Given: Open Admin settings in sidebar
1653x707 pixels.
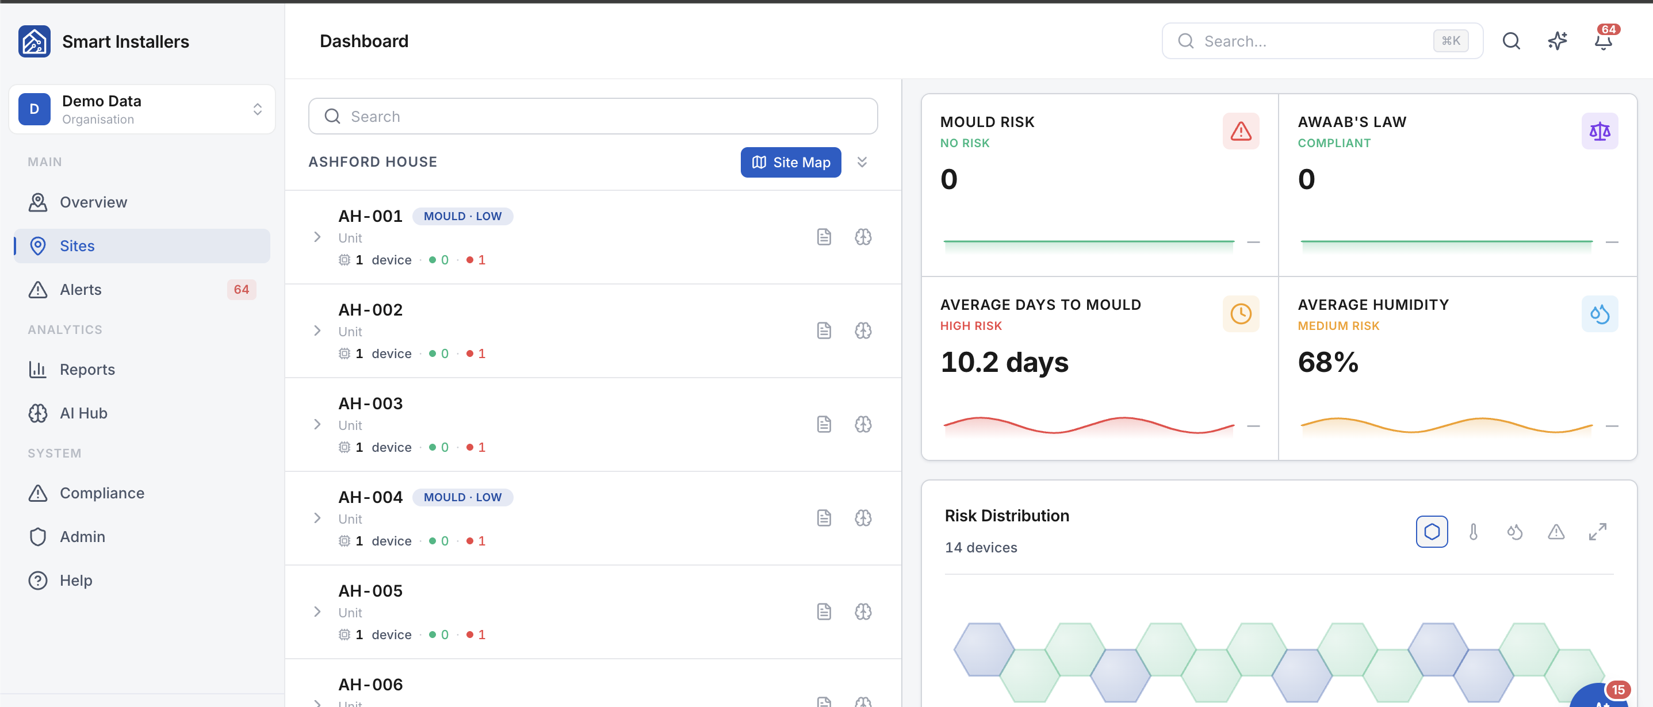Looking at the screenshot, I should 142,536.
